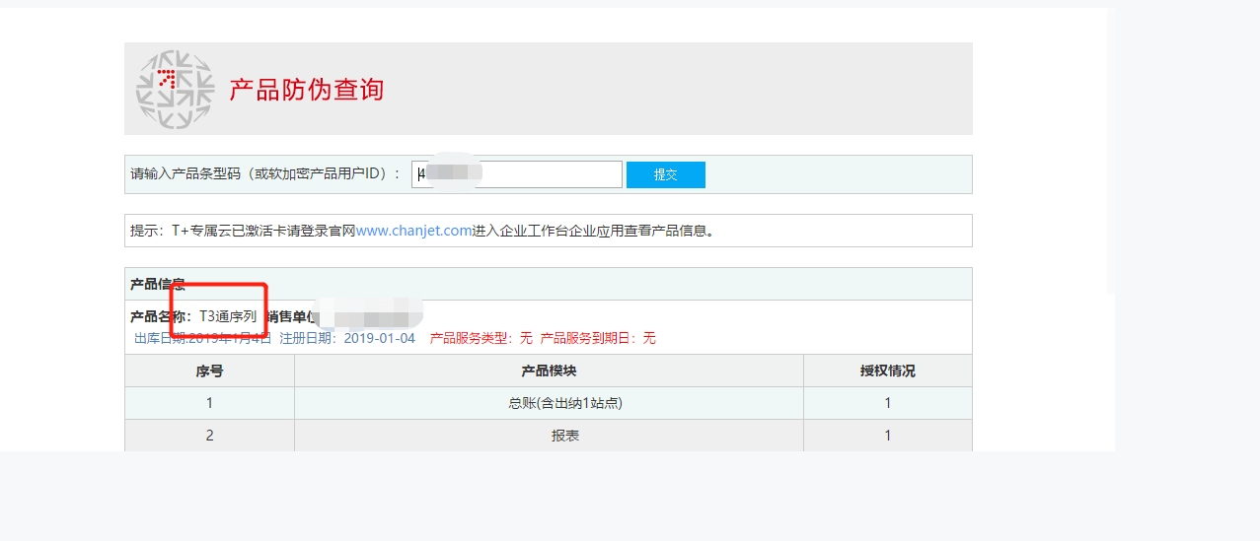Click the 产品服务类型：无 text
The image size is (1260, 541).
(x=482, y=338)
